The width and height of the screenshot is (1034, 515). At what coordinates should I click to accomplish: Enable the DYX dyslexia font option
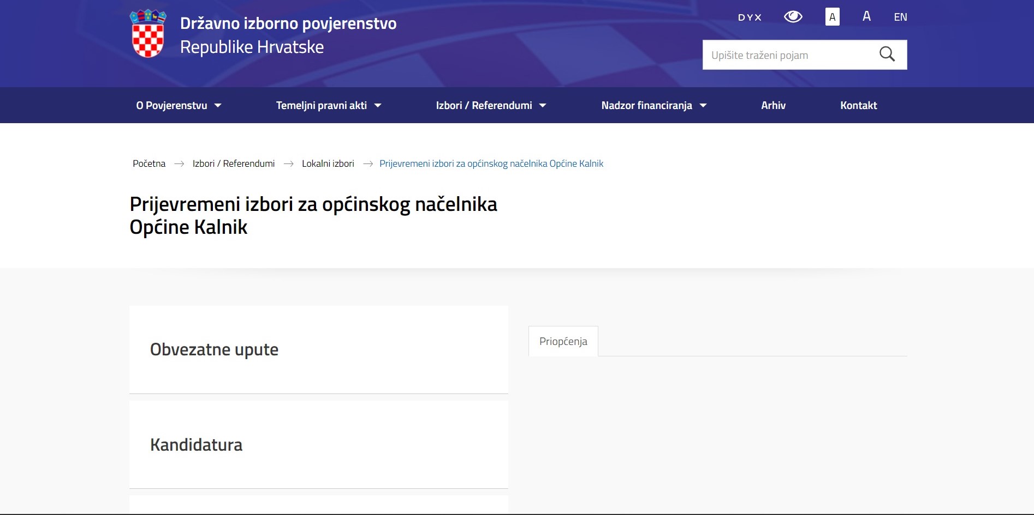(x=750, y=17)
